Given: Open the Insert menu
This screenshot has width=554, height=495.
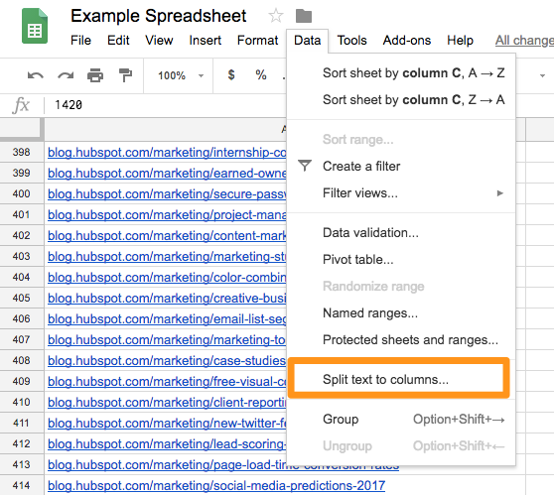Looking at the screenshot, I should [205, 41].
